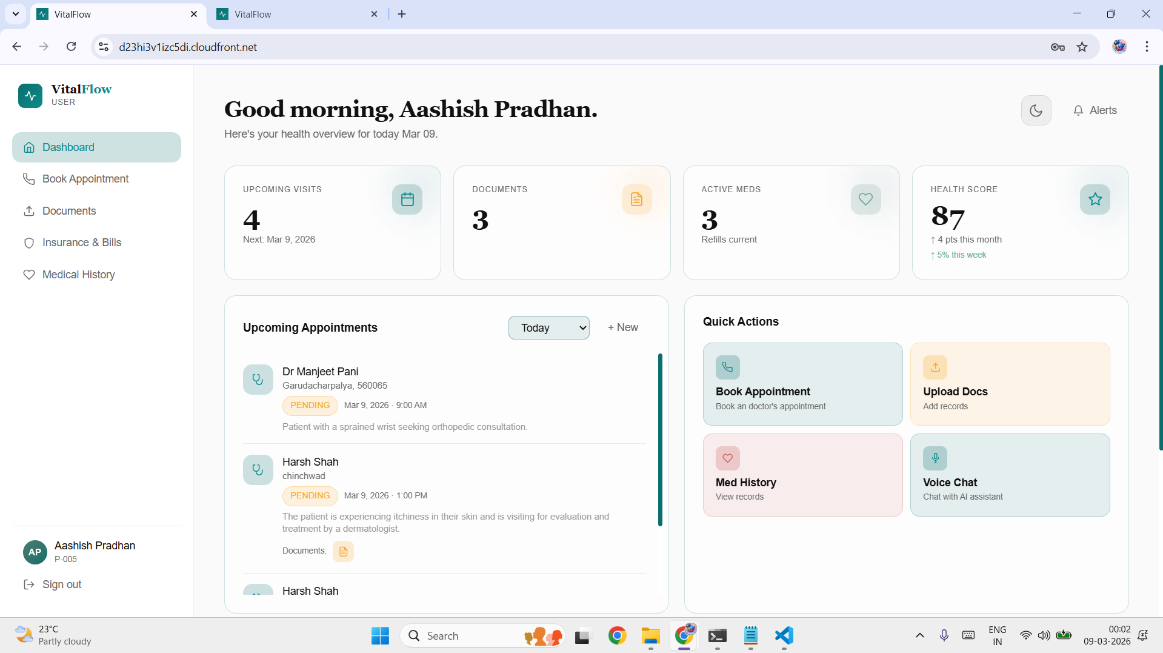Open File Explorer from taskbar
Image resolution: width=1163 pixels, height=653 pixels.
[x=651, y=635]
